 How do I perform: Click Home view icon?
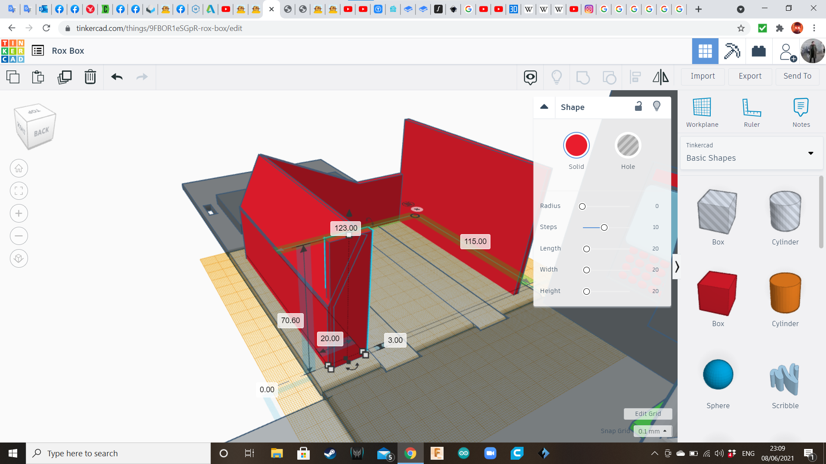coord(19,168)
